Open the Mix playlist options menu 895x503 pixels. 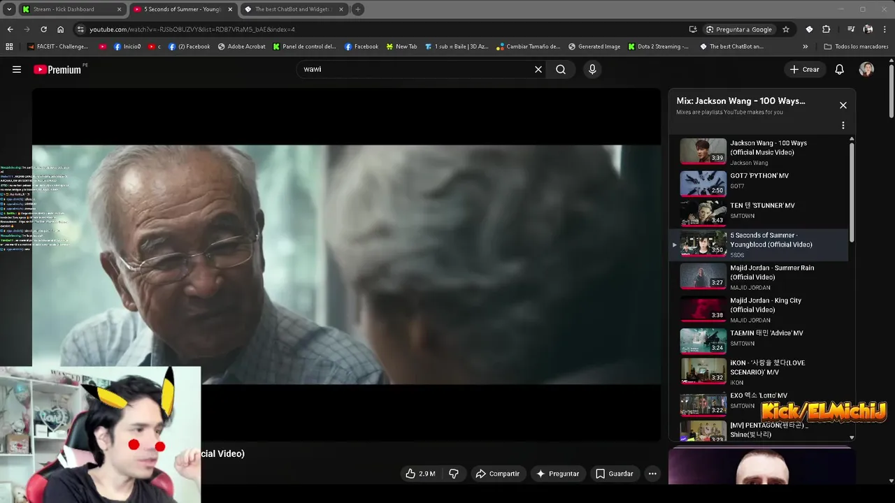843,126
